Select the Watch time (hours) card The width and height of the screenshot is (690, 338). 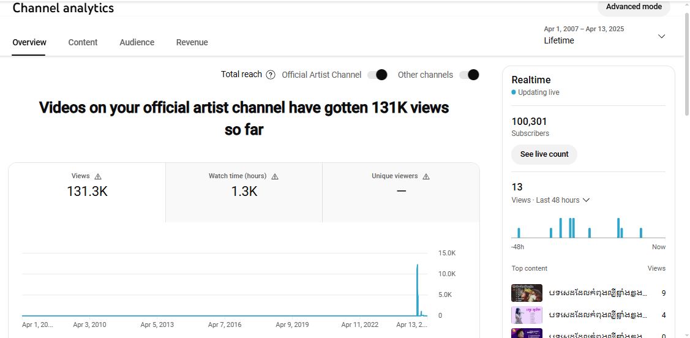[x=244, y=192]
